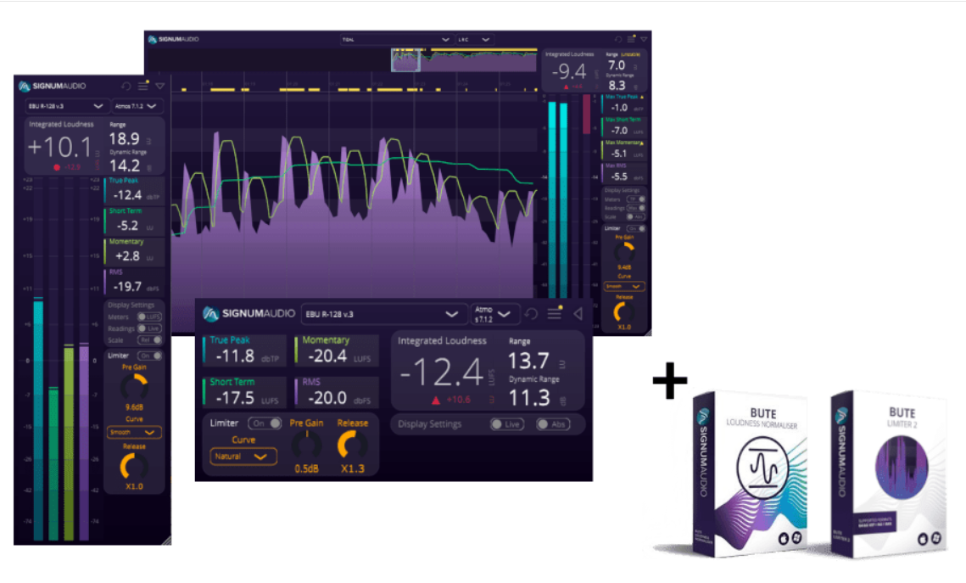Click Signum Audio logo in the compact plugin
Image resolution: width=966 pixels, height=583 pixels.
coord(248,314)
